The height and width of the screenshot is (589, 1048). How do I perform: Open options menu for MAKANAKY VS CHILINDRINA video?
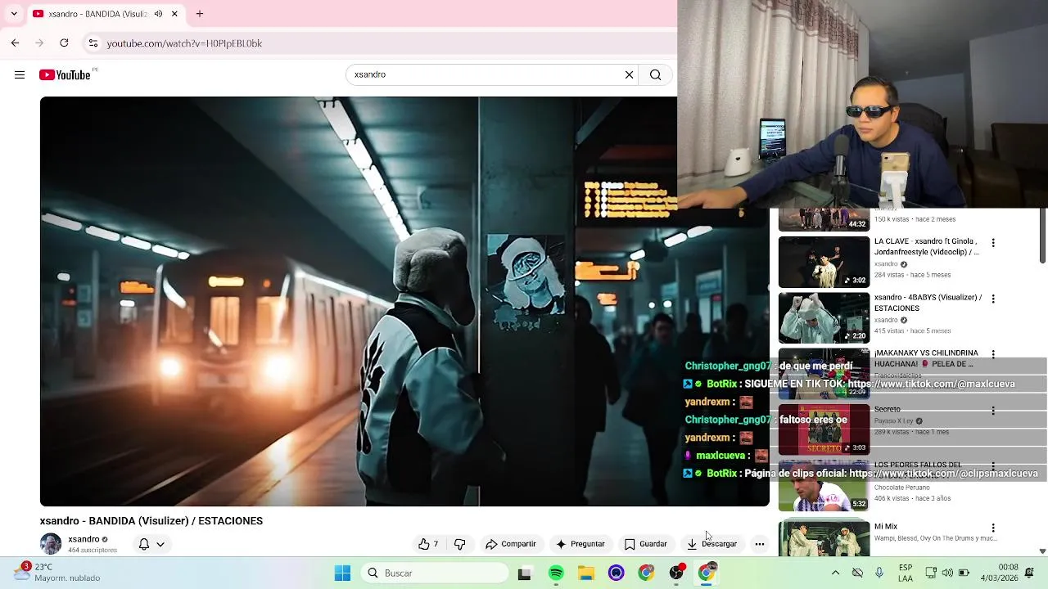tap(993, 354)
